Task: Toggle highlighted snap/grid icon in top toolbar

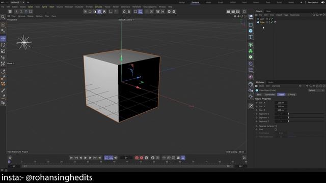Action: click(141, 12)
